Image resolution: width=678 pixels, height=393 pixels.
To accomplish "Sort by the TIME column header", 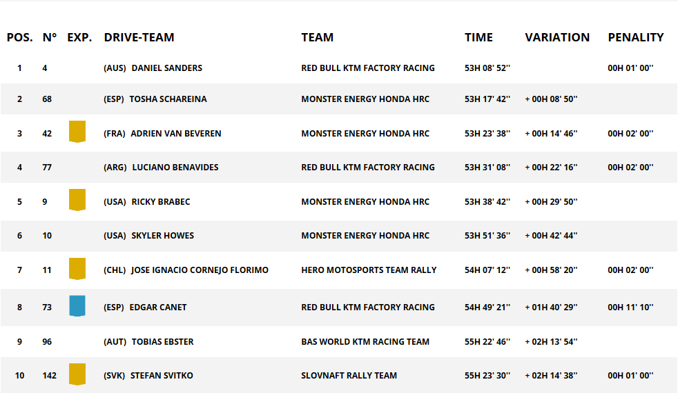I will point(478,37).
